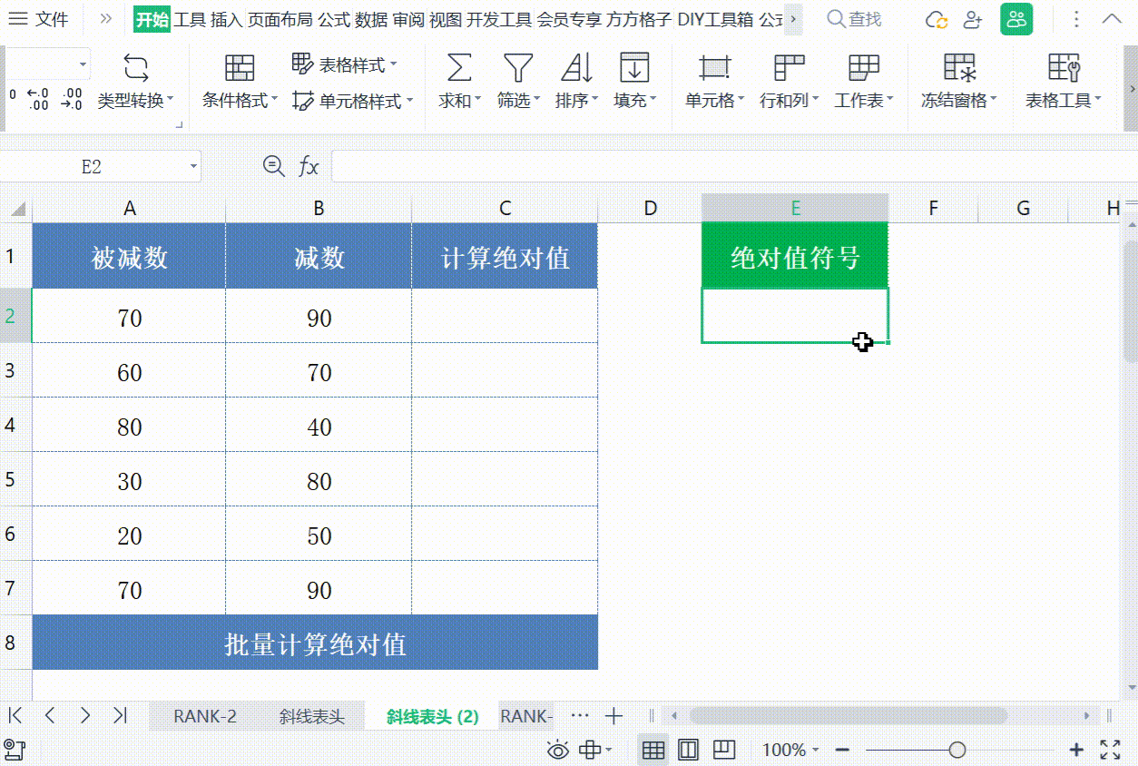1138x766 pixels.
Task: Click the formula bar zoom magnifier icon
Action: (273, 165)
